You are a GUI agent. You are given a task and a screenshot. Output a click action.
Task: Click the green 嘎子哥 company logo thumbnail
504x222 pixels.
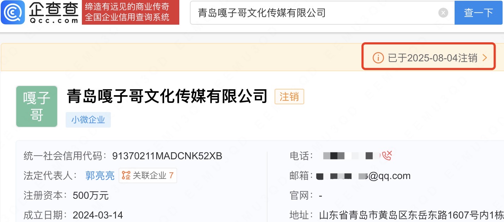37,106
